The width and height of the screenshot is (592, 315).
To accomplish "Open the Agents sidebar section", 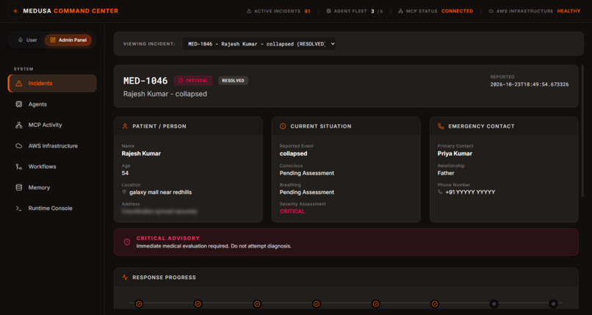I will [x=52, y=104].
